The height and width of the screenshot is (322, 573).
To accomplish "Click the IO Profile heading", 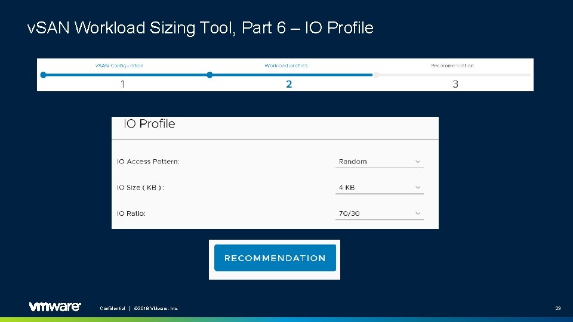I will pyautogui.click(x=149, y=124).
